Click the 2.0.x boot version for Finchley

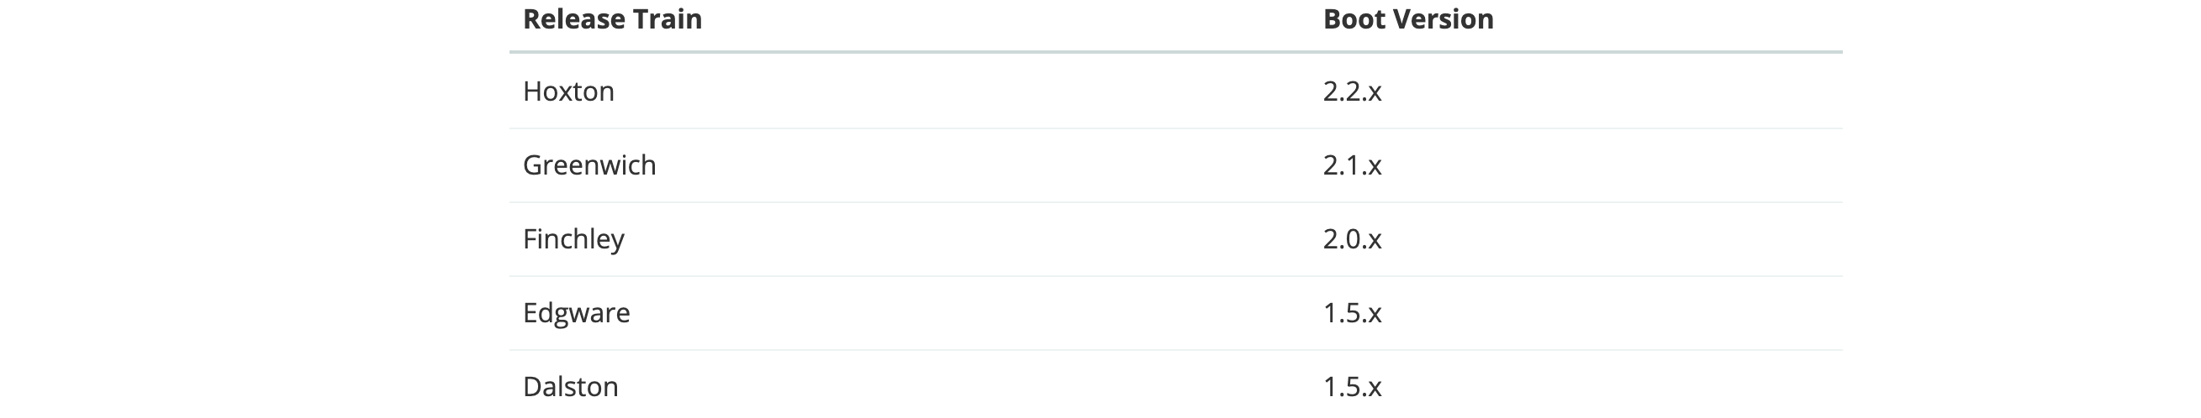click(1353, 239)
